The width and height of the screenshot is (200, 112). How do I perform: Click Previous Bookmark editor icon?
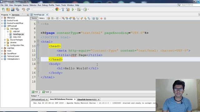click(x=82, y=18)
